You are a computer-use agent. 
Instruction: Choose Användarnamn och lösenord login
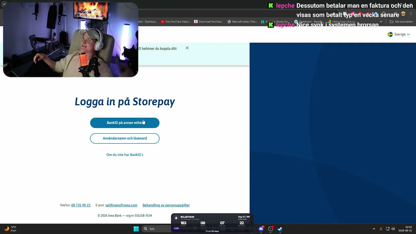pos(125,138)
